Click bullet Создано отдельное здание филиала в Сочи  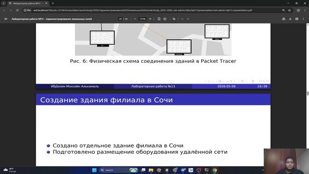click(x=118, y=145)
